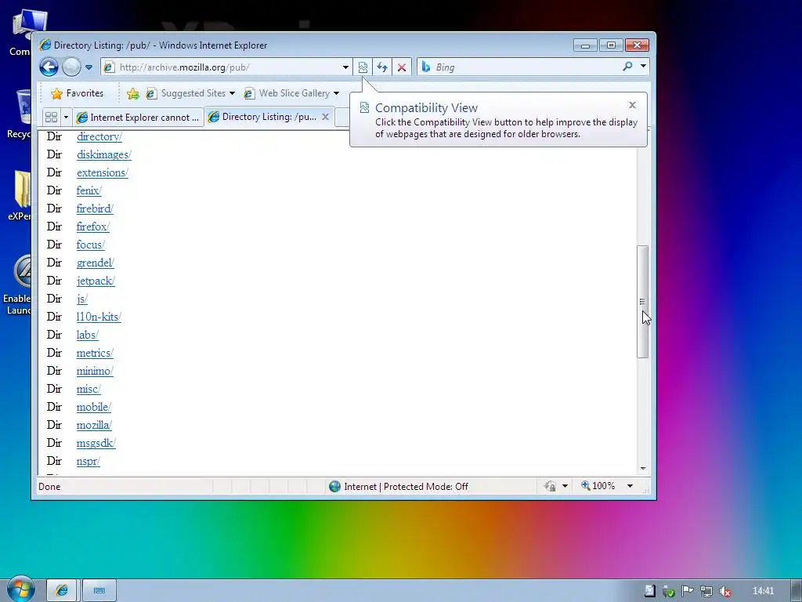802x602 pixels.
Task: Click the on-screen keyboard taskbar button
Action: [x=99, y=591]
